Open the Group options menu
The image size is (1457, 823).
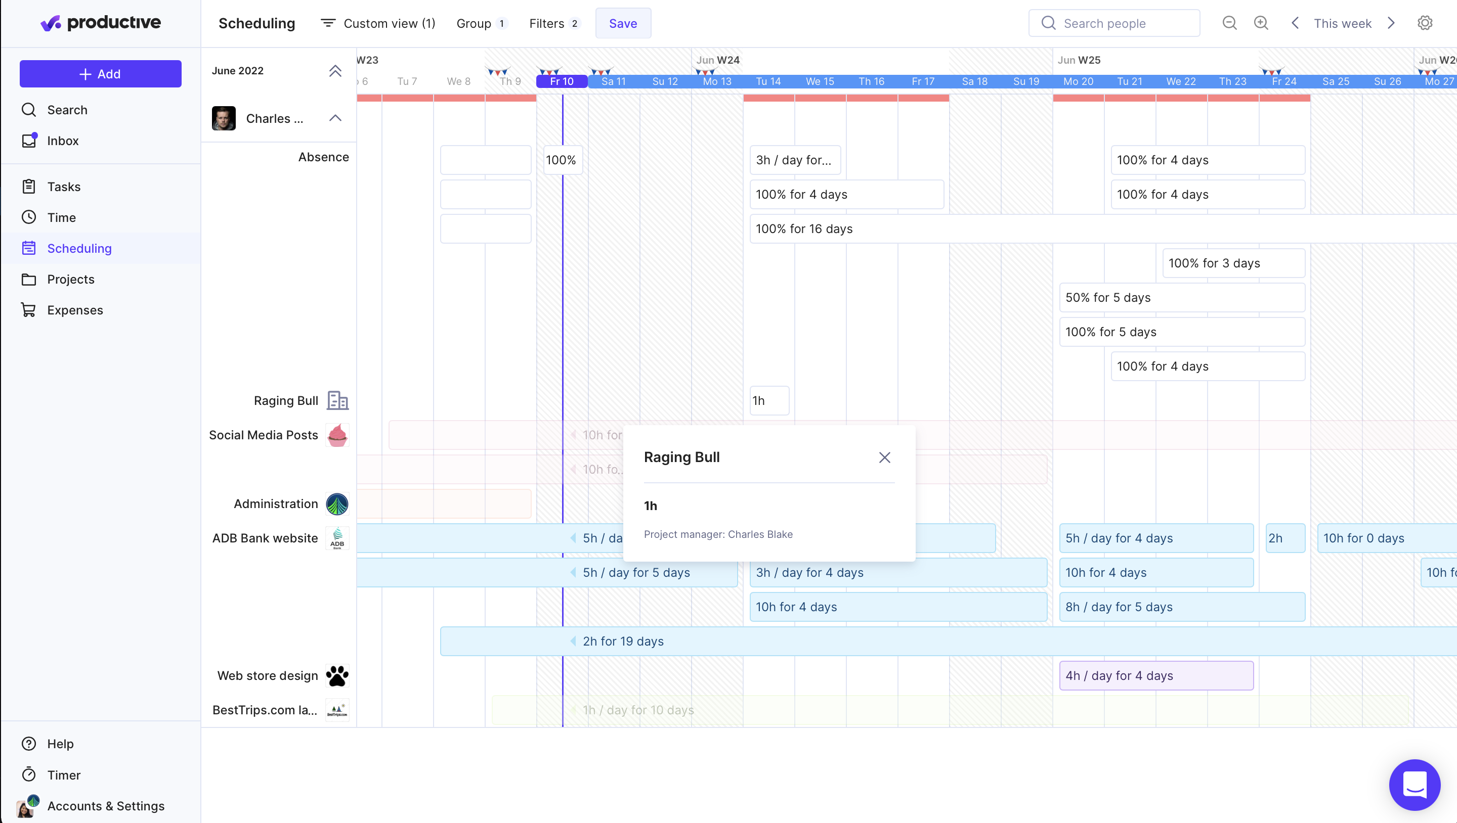482,23
